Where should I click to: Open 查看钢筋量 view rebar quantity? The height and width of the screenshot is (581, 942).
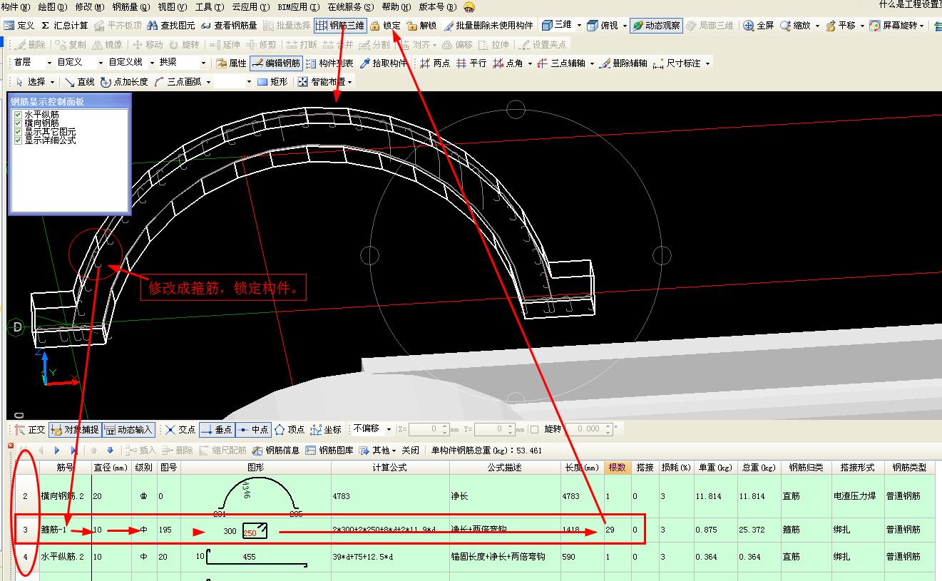coord(228,25)
